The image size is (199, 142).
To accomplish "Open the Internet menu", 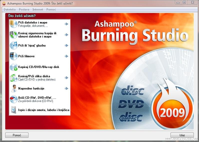I will 38,9.
